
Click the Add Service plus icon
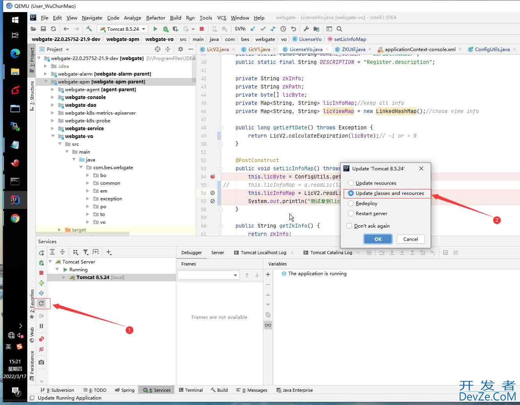pos(109,252)
